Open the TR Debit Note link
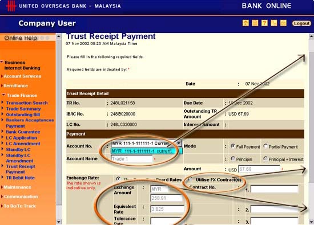The height and width of the screenshot is (225, 314). pos(20,178)
